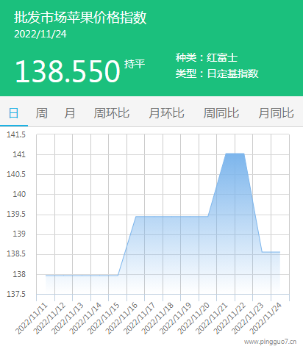303x349 pixels.
Task: Select the 周环比 tab
Action: pos(112,113)
